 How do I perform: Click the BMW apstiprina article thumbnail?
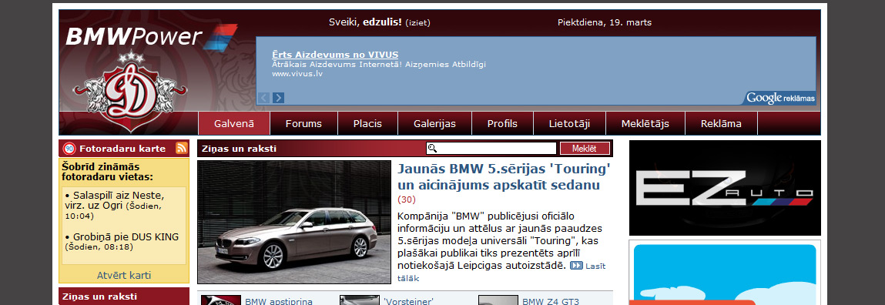point(221,300)
